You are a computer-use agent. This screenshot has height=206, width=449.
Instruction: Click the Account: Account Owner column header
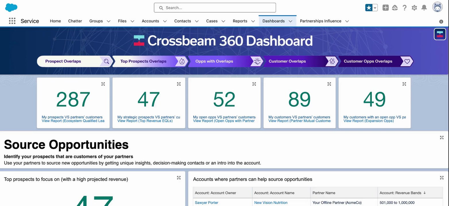(x=223, y=193)
